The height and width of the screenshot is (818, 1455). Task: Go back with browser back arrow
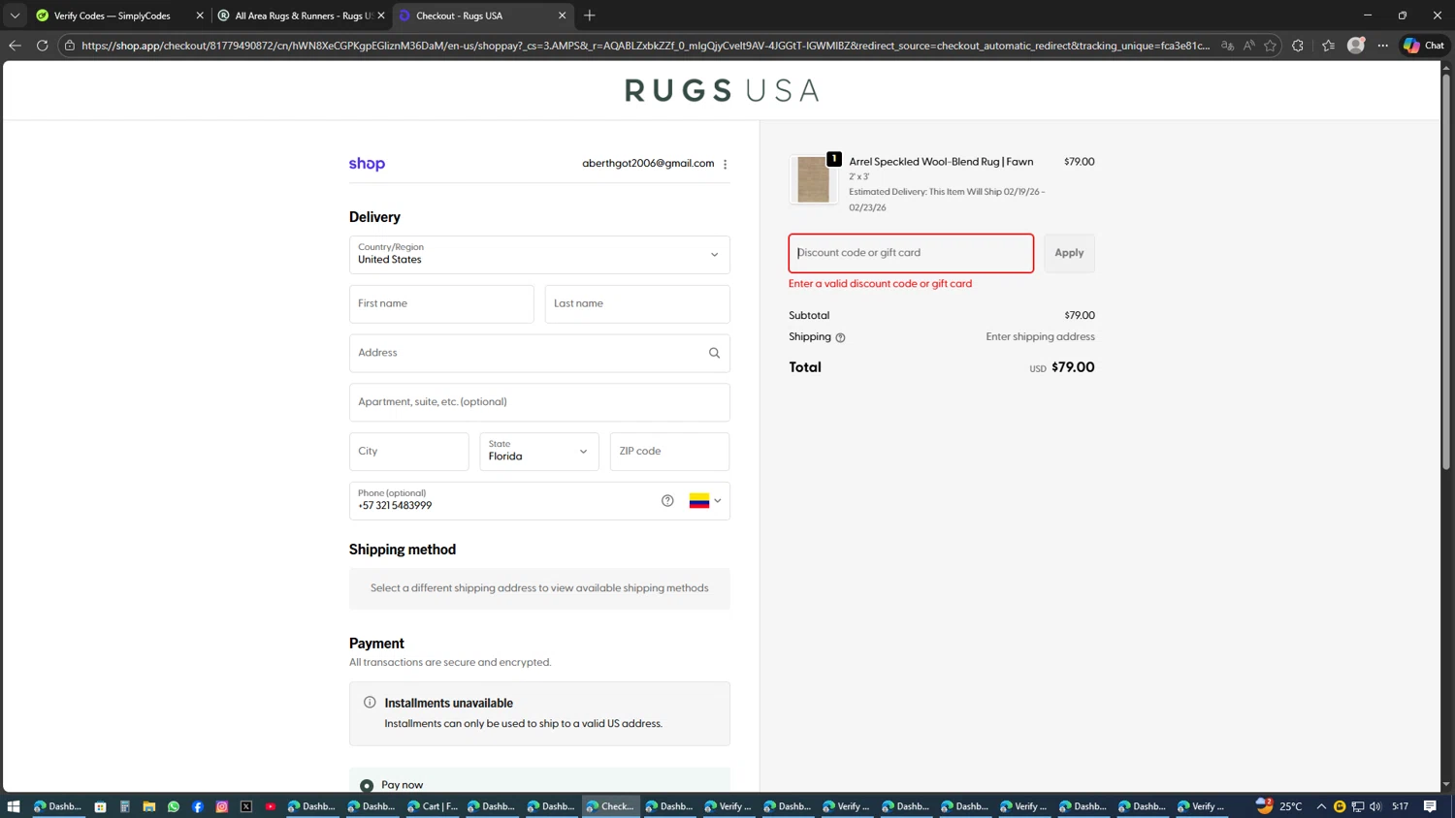15,46
